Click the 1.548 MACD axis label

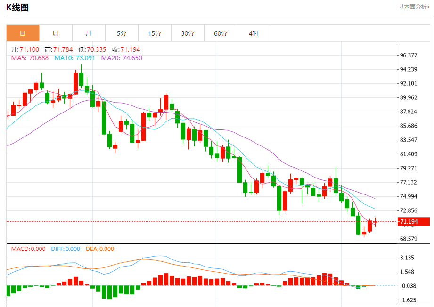click(x=407, y=272)
